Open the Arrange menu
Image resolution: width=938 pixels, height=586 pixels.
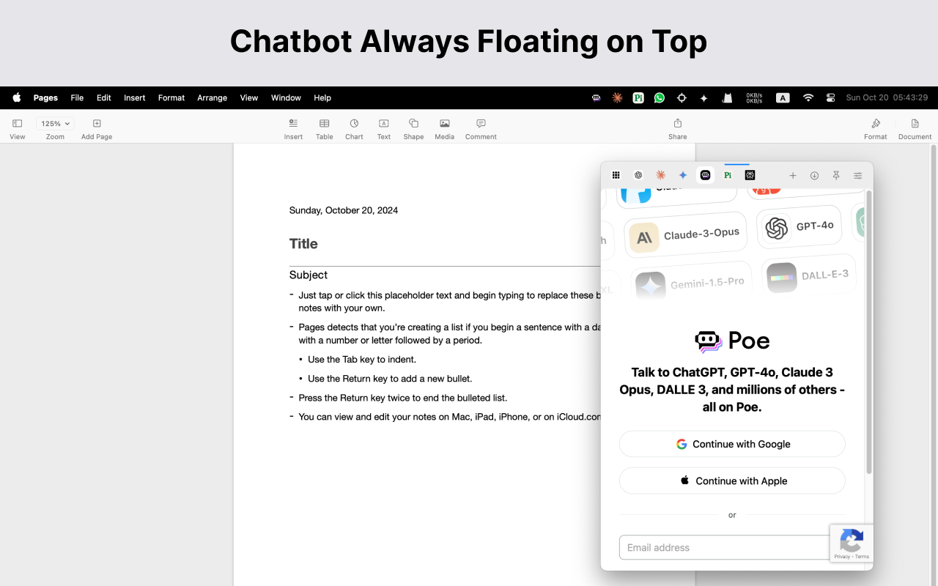[212, 97]
